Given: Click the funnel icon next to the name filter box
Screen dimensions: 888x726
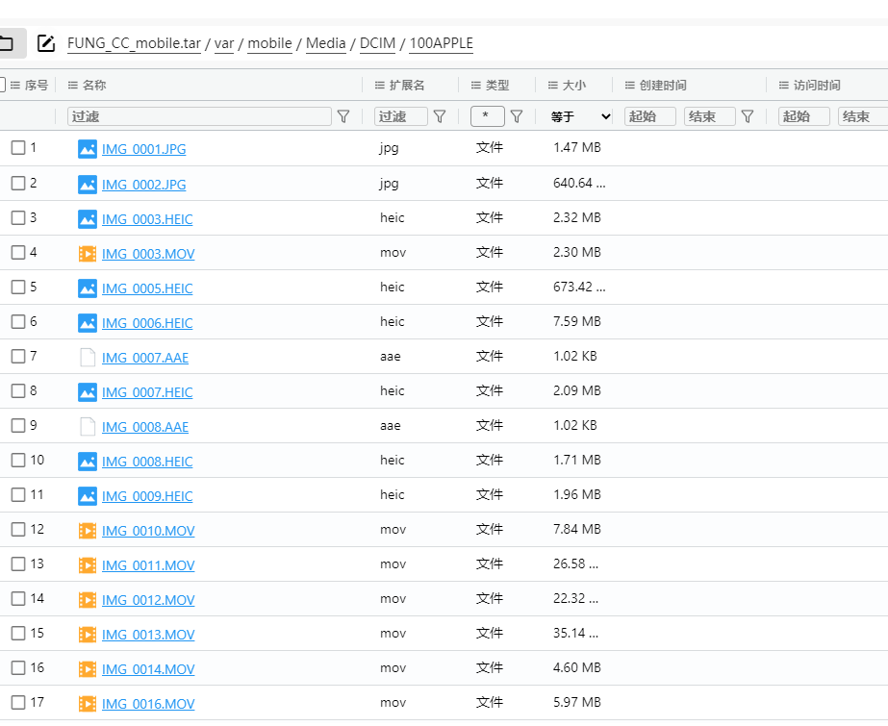Looking at the screenshot, I should 343,115.
